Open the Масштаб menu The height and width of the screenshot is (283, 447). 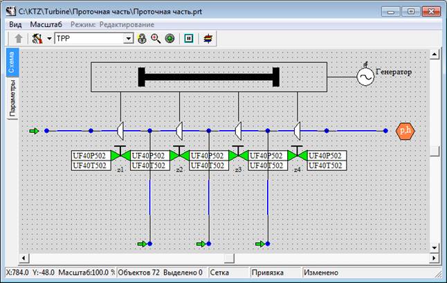(x=46, y=24)
